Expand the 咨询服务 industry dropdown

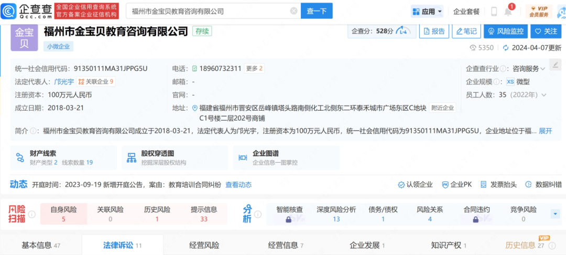(529, 68)
